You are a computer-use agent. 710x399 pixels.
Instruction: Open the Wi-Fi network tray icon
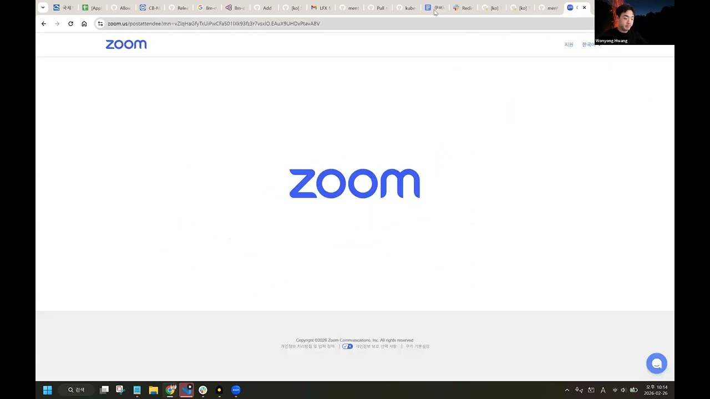coord(615,390)
